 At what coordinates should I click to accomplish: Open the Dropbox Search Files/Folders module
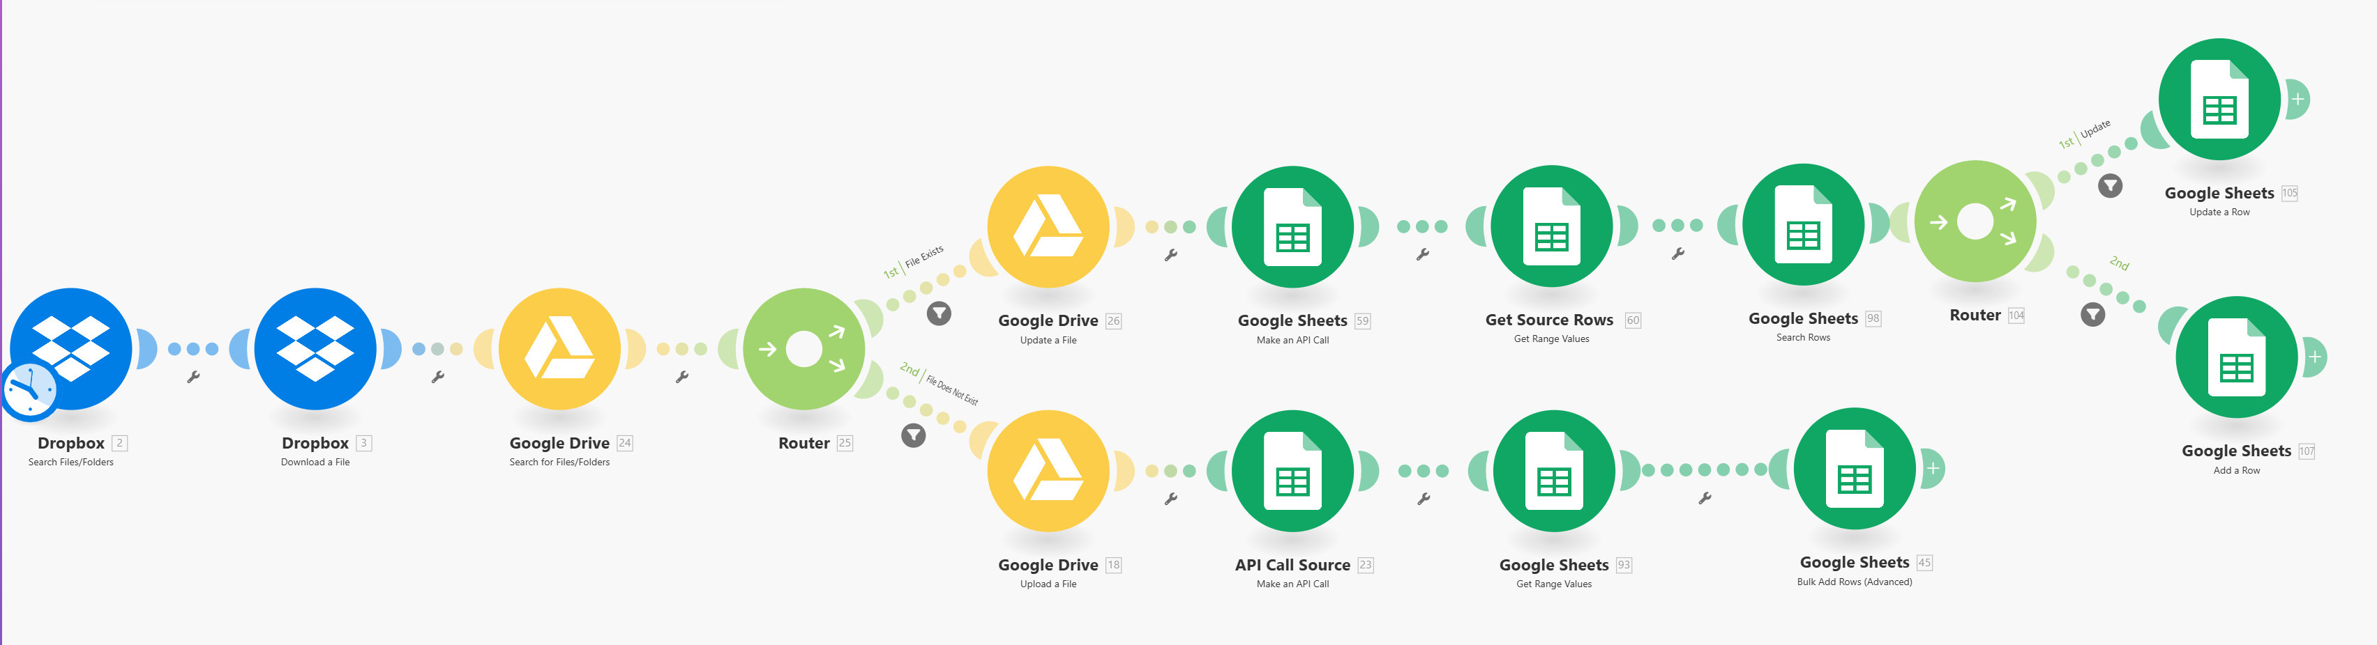coord(71,349)
